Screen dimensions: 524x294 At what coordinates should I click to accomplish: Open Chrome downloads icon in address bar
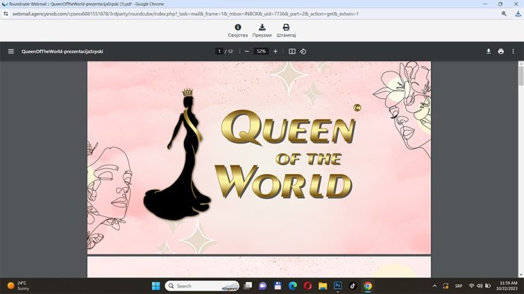[x=518, y=14]
